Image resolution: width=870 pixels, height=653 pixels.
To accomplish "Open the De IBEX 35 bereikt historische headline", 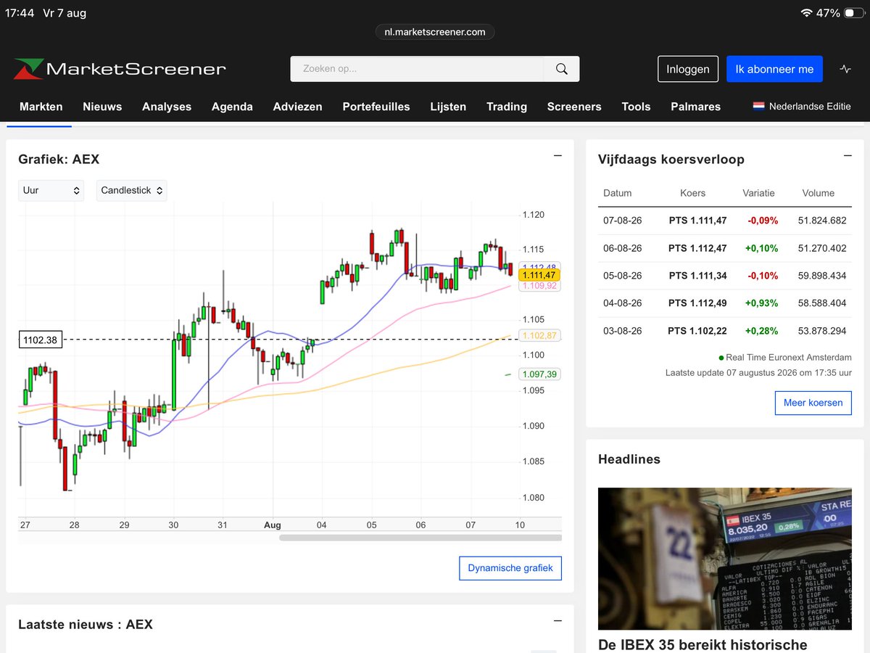I will tap(703, 645).
